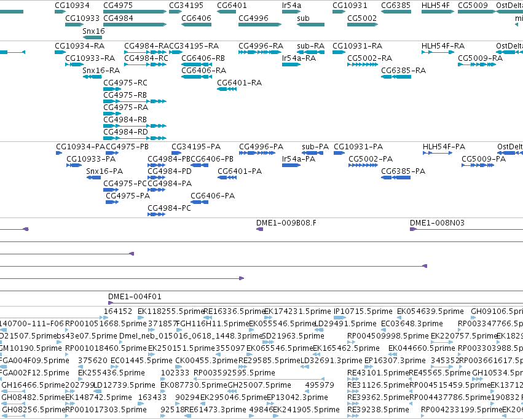Open the CG6406 gene label
Screen dimensions: 523x419
tap(196, 18)
